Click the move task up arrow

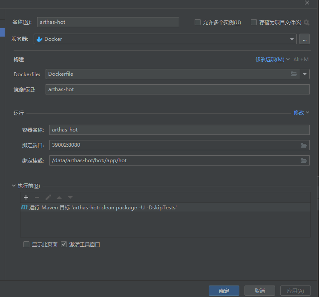pyautogui.click(x=59, y=197)
